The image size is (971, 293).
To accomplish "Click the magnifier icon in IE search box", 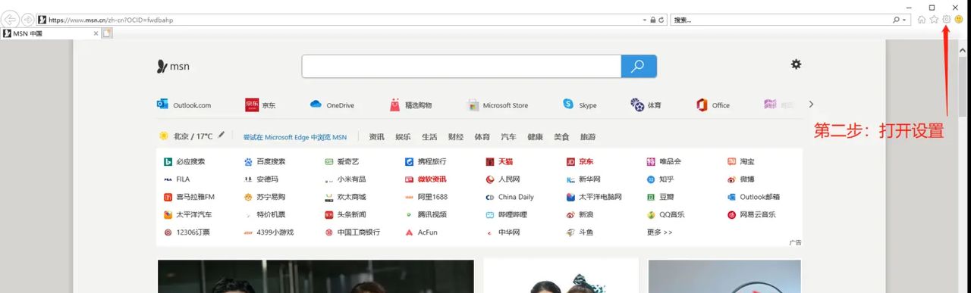I will pos(896,20).
